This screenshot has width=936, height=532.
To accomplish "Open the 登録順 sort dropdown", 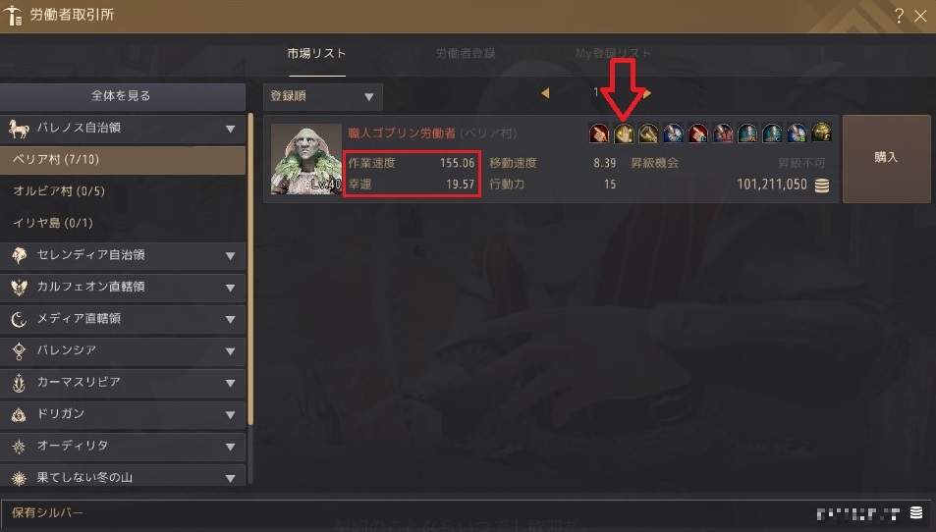I will (323, 96).
